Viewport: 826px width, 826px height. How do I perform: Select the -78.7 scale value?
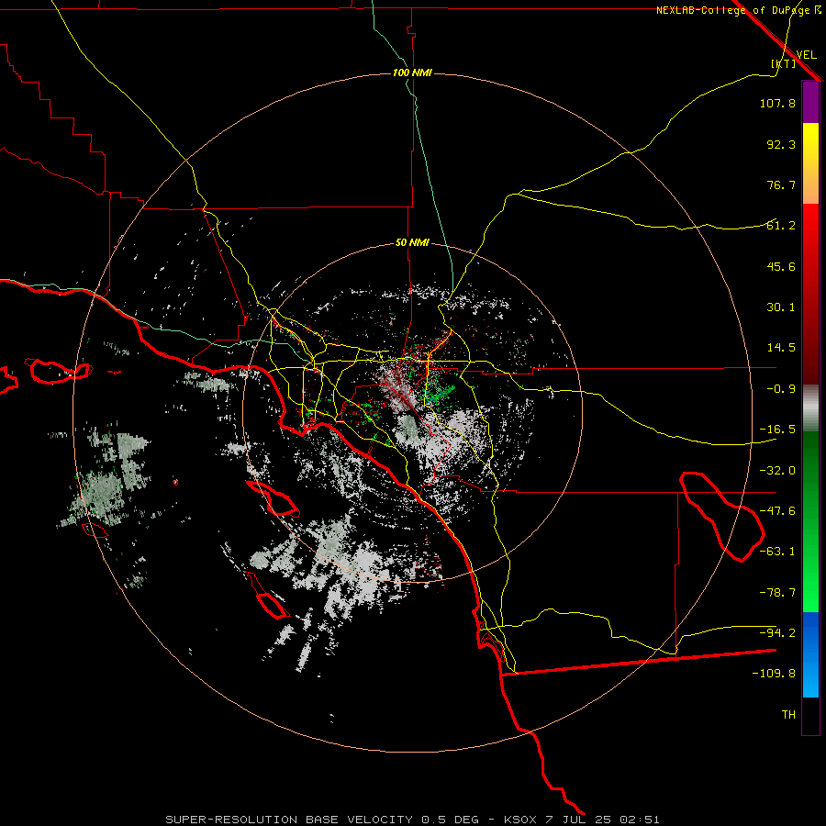coord(777,593)
